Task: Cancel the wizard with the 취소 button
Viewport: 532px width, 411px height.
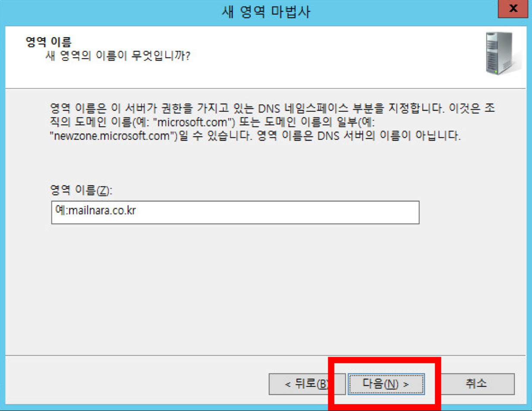Action: (x=476, y=384)
